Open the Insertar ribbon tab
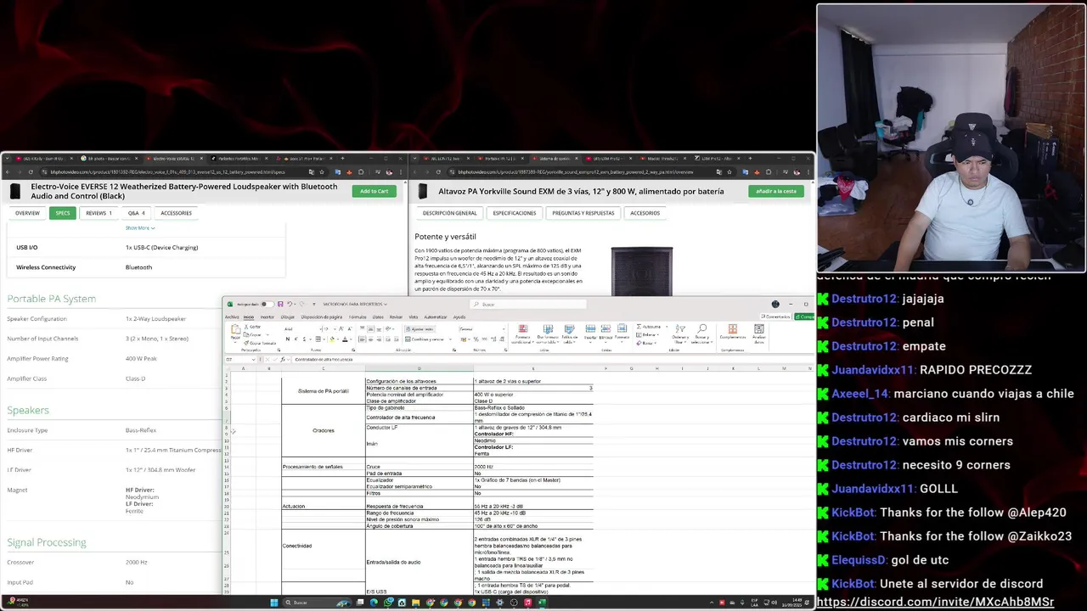 click(268, 317)
